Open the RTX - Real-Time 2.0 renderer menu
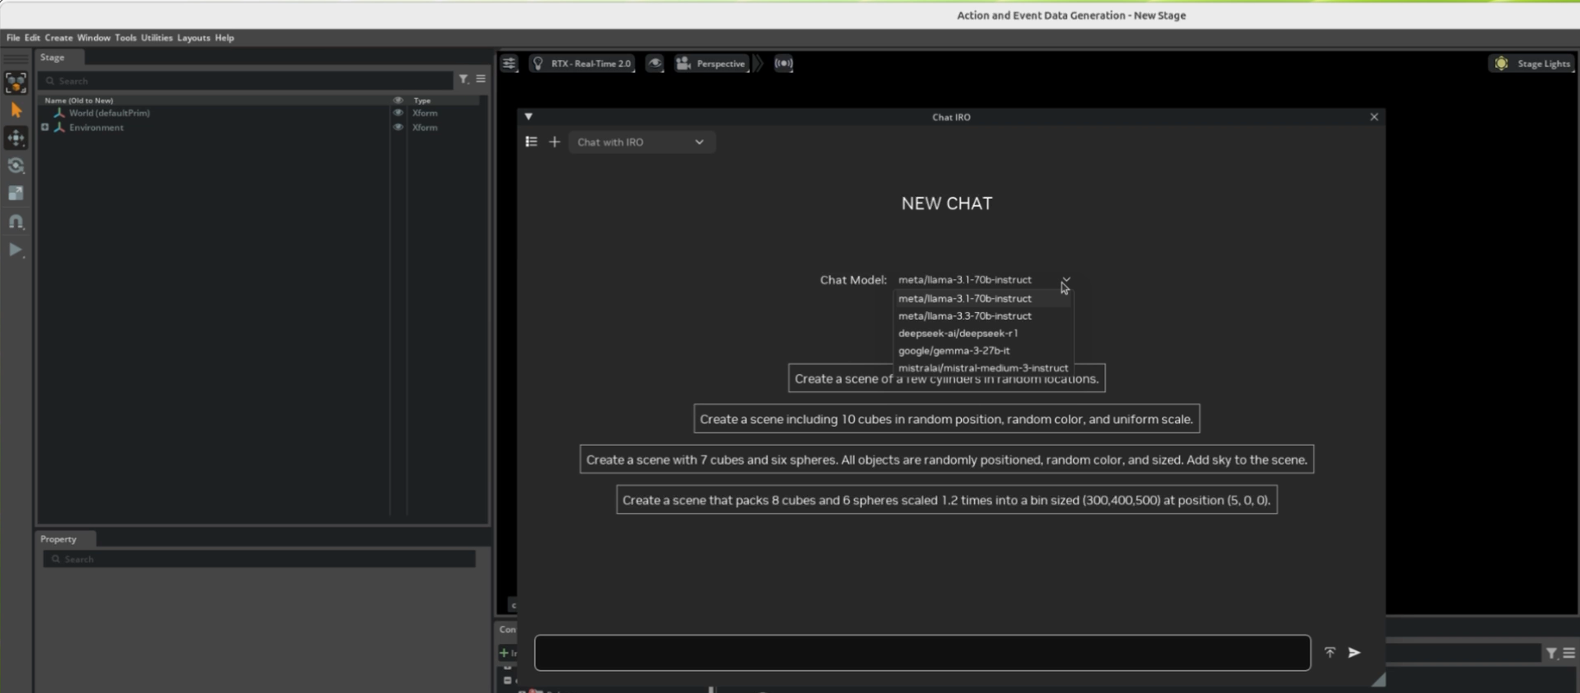The image size is (1580, 693). point(582,64)
